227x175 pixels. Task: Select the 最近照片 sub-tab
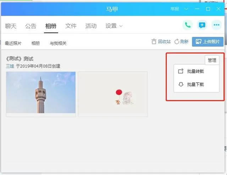[x=13, y=43]
